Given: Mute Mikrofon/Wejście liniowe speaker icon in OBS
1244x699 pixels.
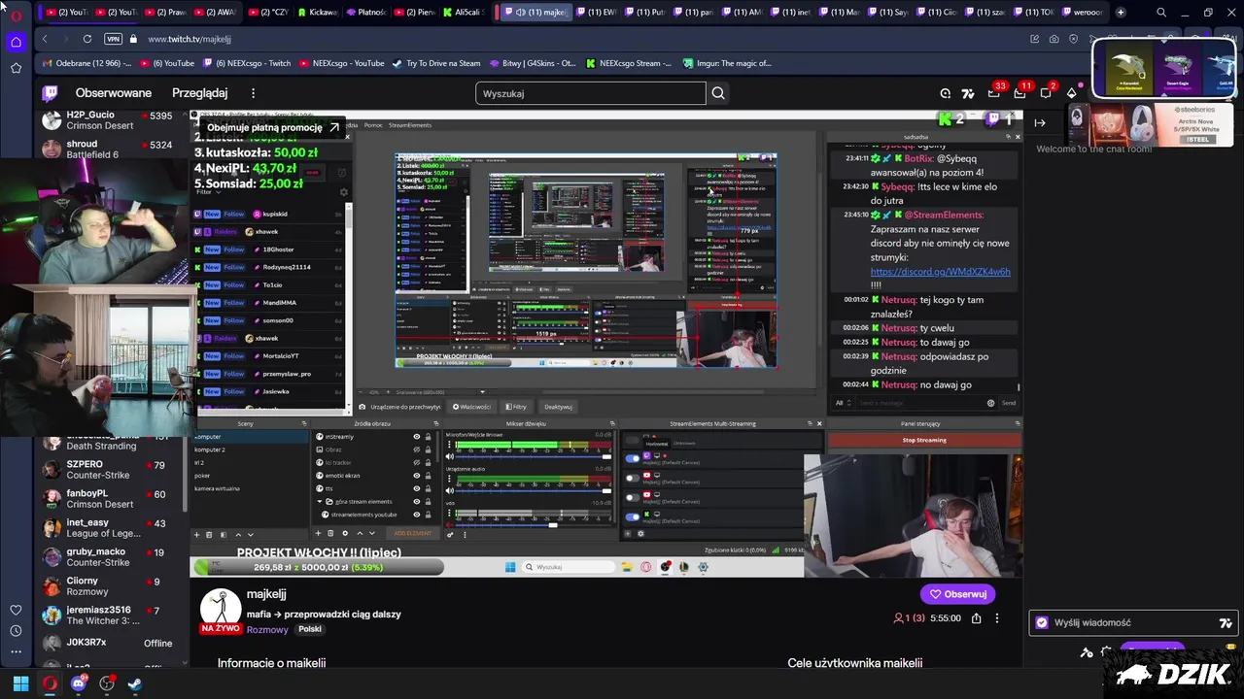Looking at the screenshot, I should [x=449, y=456].
